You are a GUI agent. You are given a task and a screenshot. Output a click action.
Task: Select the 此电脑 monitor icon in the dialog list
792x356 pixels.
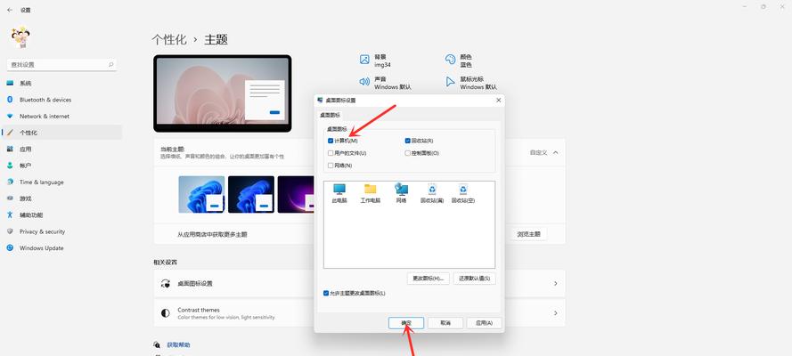click(339, 189)
